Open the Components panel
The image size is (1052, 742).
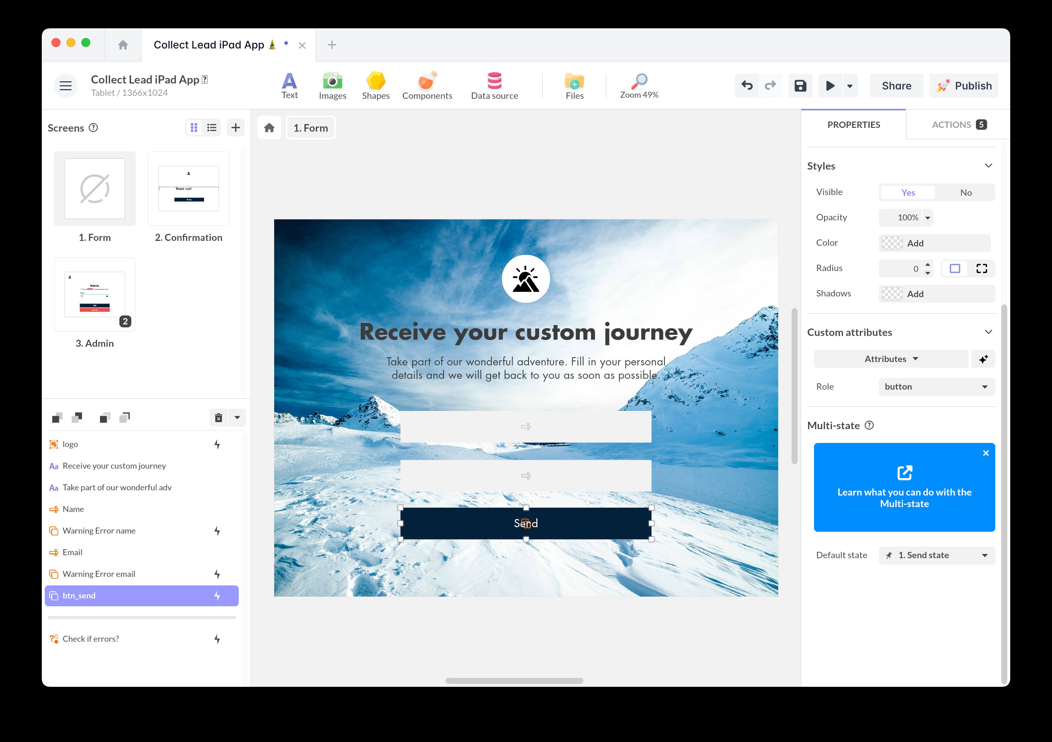pos(426,86)
